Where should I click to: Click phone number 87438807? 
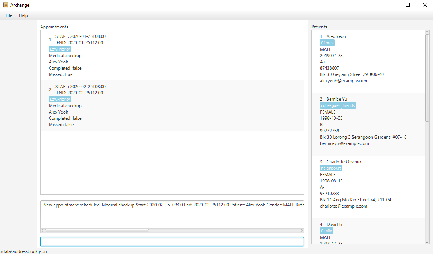click(x=330, y=68)
